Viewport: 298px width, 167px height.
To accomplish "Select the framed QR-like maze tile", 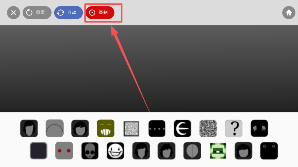I will point(131,129).
